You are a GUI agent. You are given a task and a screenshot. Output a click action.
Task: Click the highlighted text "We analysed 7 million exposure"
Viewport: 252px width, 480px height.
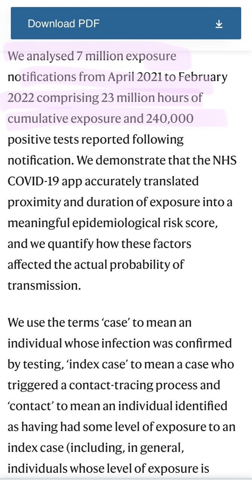[92, 56]
